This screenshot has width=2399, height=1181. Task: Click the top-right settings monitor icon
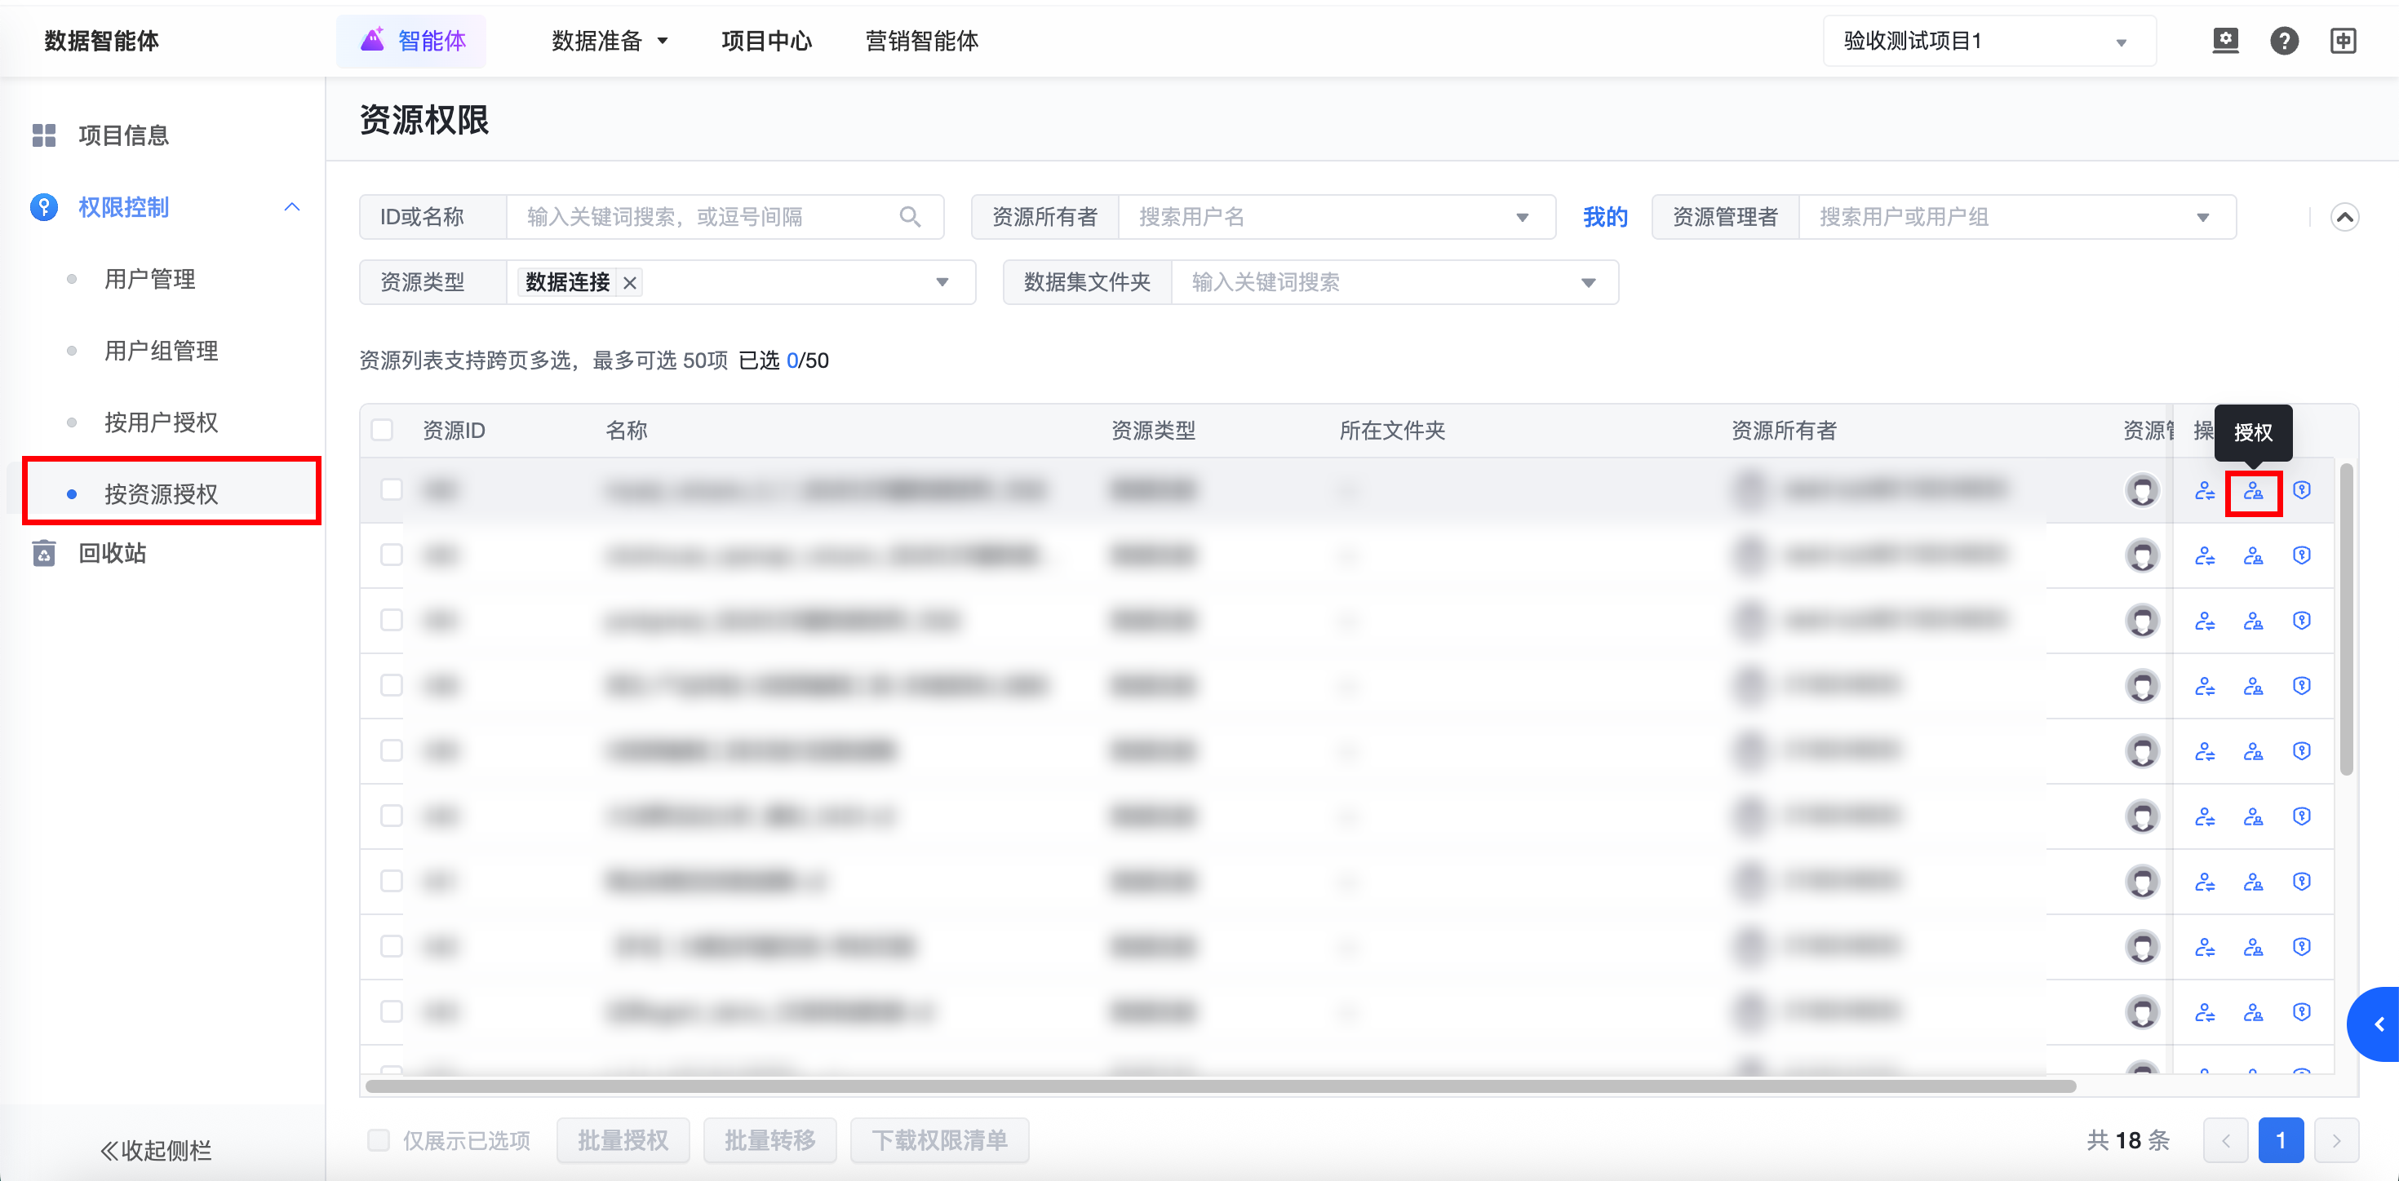point(2225,41)
